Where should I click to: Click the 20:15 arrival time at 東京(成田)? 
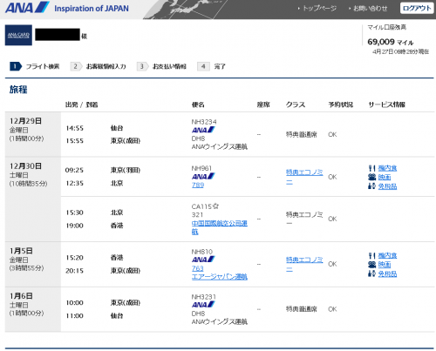[74, 271]
